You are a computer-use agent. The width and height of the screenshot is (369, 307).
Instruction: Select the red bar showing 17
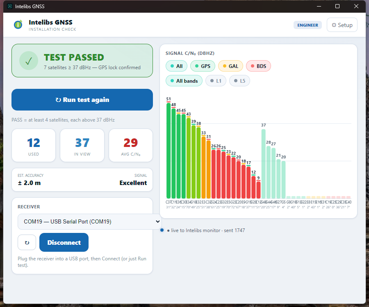[248, 182]
